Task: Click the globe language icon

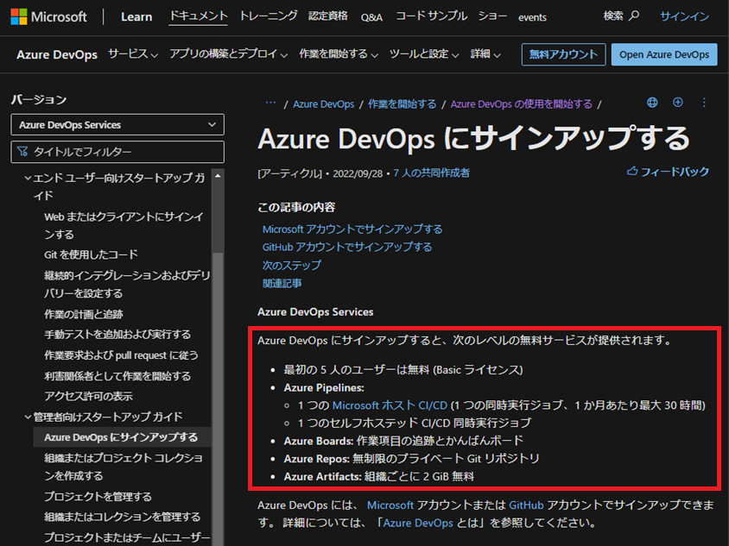Action: [x=652, y=103]
